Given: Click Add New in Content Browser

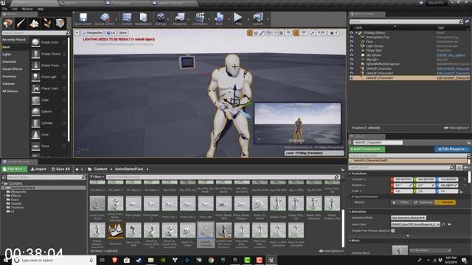Looking at the screenshot, I should 15,169.
